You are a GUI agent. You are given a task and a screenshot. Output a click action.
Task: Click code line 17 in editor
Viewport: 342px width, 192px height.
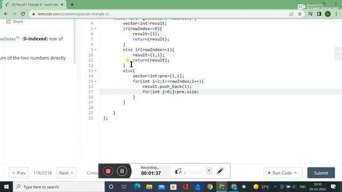[x=221, y=92]
